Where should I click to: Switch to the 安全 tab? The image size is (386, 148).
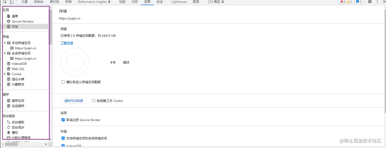[160, 2]
